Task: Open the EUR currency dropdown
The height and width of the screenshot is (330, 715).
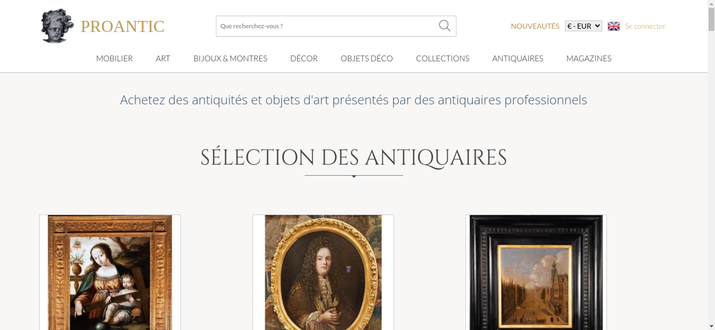Action: [x=583, y=26]
